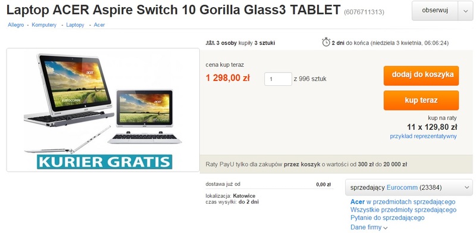This screenshot has height=233, width=476.
Task: Go to Laptopy breadcrumb category
Action: pyautogui.click(x=75, y=25)
